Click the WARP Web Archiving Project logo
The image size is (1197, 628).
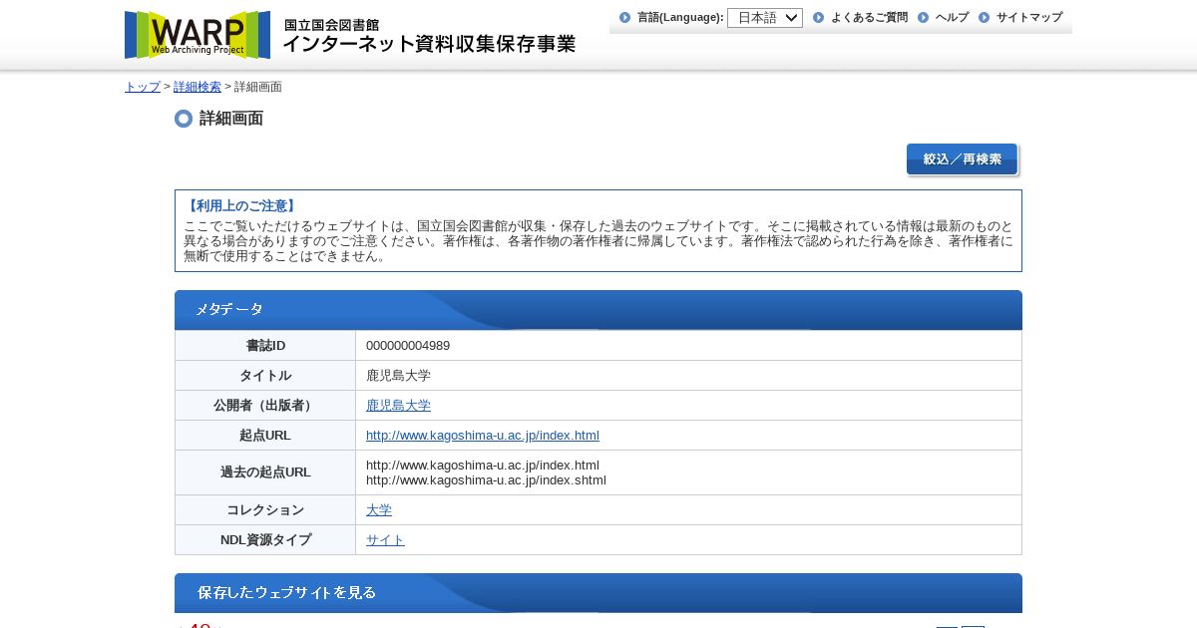point(198,35)
